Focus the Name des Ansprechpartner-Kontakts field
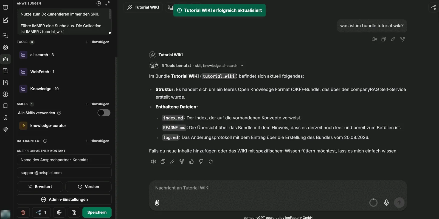439x219 pixels. point(64,160)
